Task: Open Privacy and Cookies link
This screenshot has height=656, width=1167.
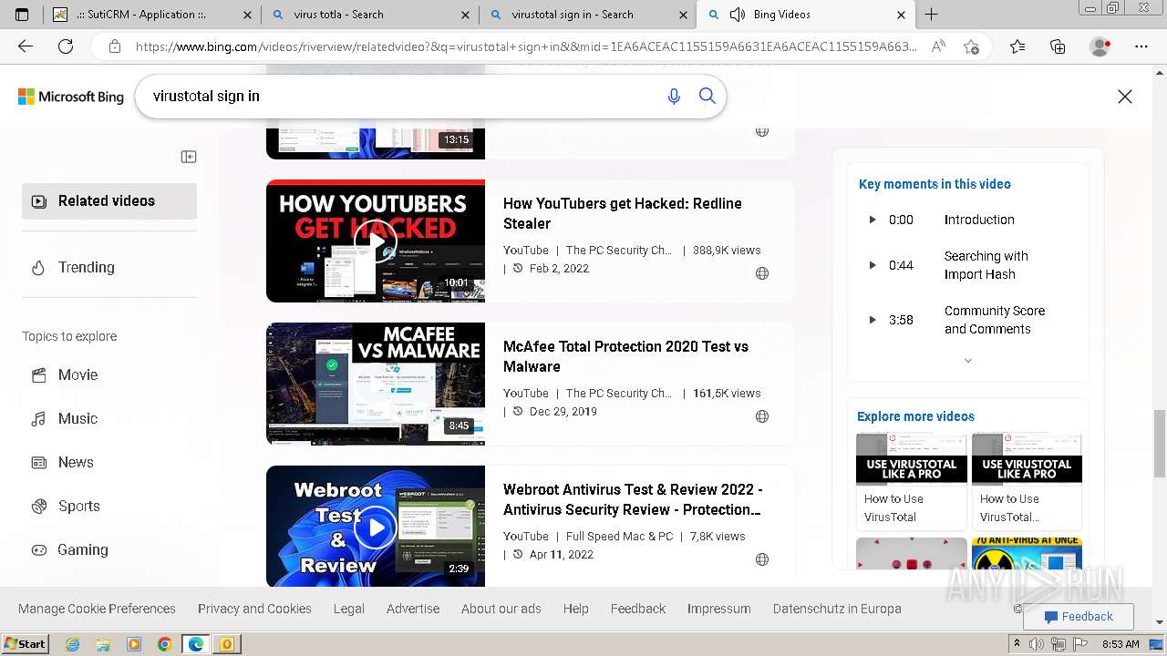Action: (x=254, y=609)
